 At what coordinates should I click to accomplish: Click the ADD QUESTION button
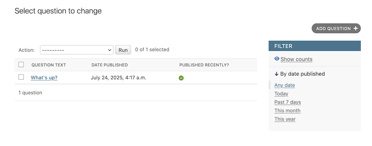pyautogui.click(x=336, y=28)
